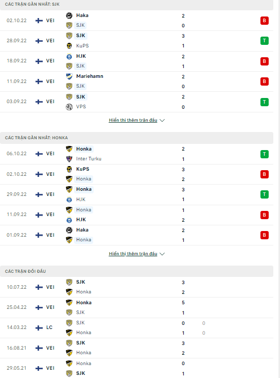Screen dimensions: 280x378
Task: Click the Haka club crest in 02.10.22 SJK match
Action: pos(69,15)
